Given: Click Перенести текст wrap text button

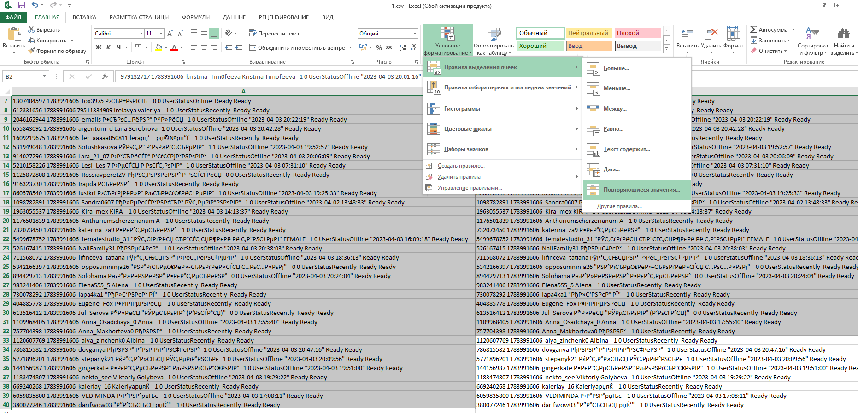Looking at the screenshot, I should pyautogui.click(x=275, y=34).
